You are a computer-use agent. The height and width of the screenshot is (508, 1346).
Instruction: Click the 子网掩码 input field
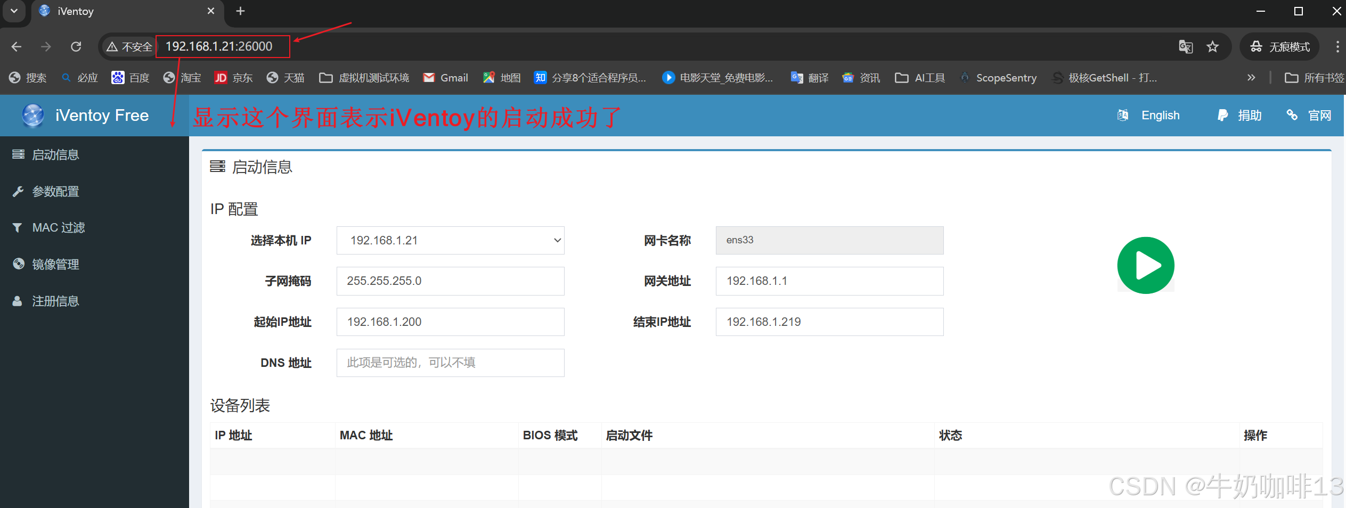click(451, 281)
